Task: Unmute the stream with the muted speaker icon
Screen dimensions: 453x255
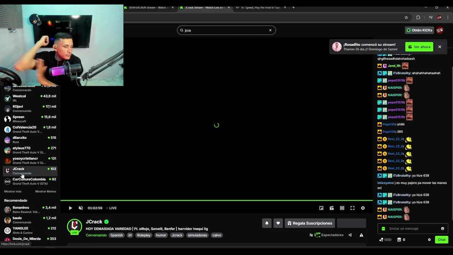Action: (81, 208)
